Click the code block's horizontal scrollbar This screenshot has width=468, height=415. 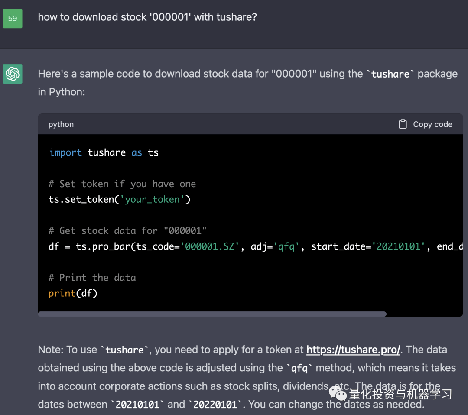coord(212,314)
